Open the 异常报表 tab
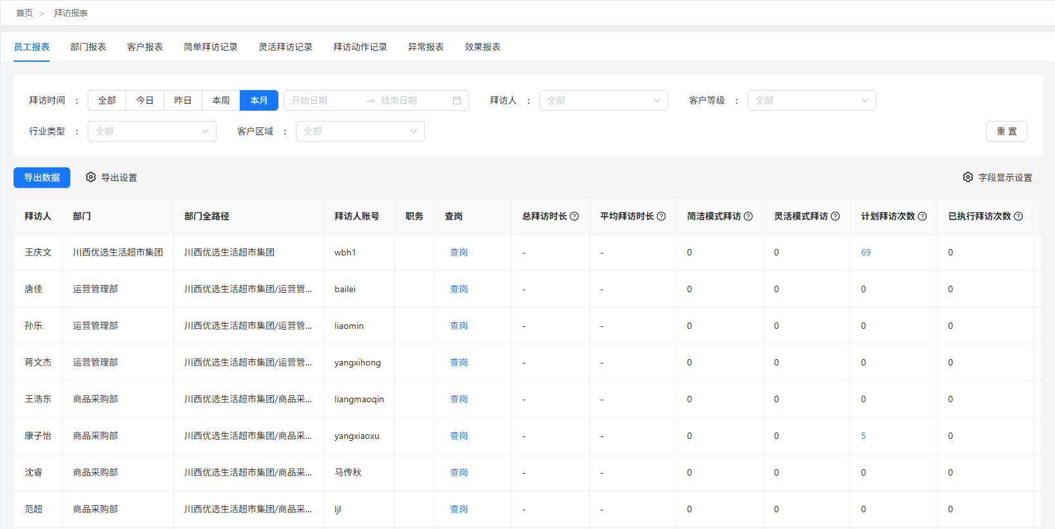This screenshot has height=529, width=1055. (x=426, y=47)
